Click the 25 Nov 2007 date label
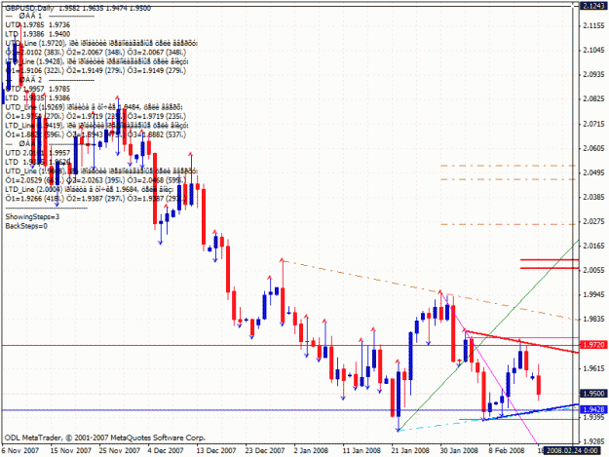 click(119, 450)
